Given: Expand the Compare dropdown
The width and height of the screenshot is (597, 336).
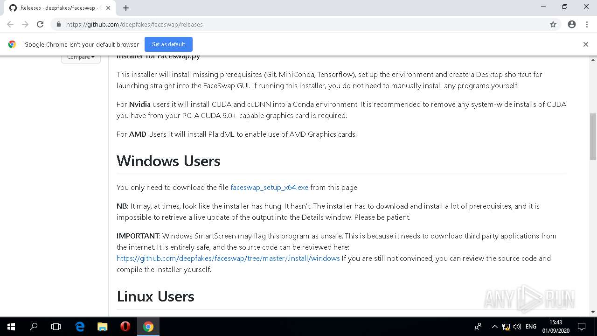Looking at the screenshot, I should (x=81, y=57).
